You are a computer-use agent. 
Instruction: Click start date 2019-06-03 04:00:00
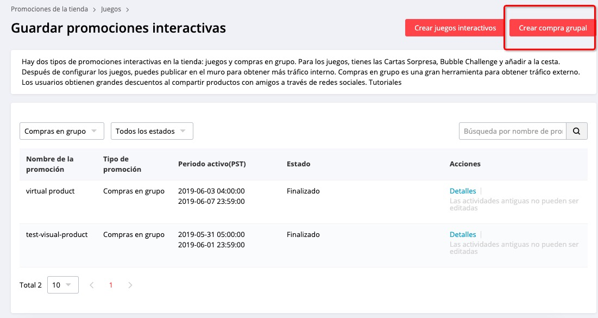point(211,191)
